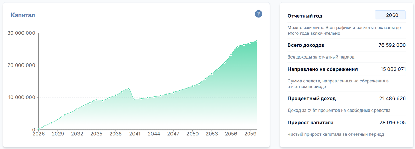
Task: Click the 2026 year axis label
Action: [x=38, y=134]
